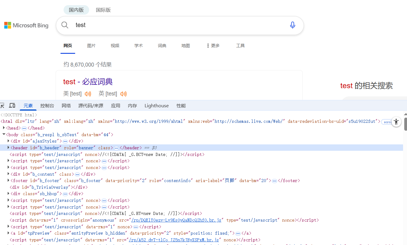Expand the b_content div node
The height and width of the screenshot is (245, 407).
[x=9, y=174]
